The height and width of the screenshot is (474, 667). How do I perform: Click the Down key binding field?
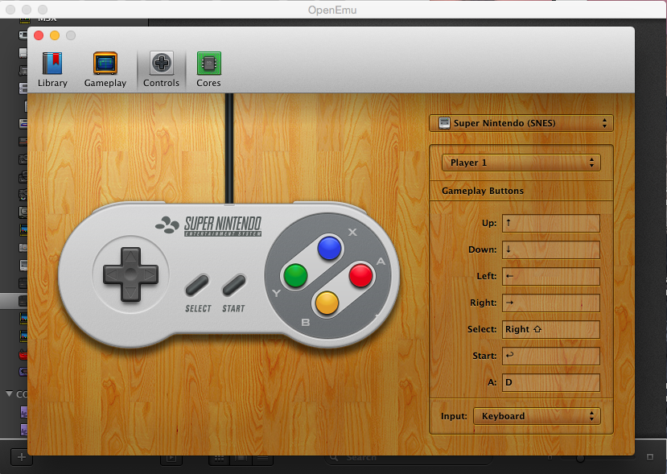tap(551, 249)
